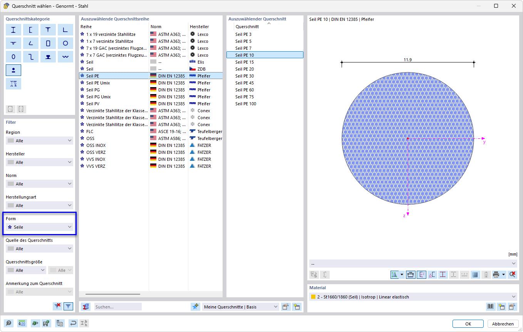Toggle the filter funnel button
523x332 pixels.
coord(68,306)
